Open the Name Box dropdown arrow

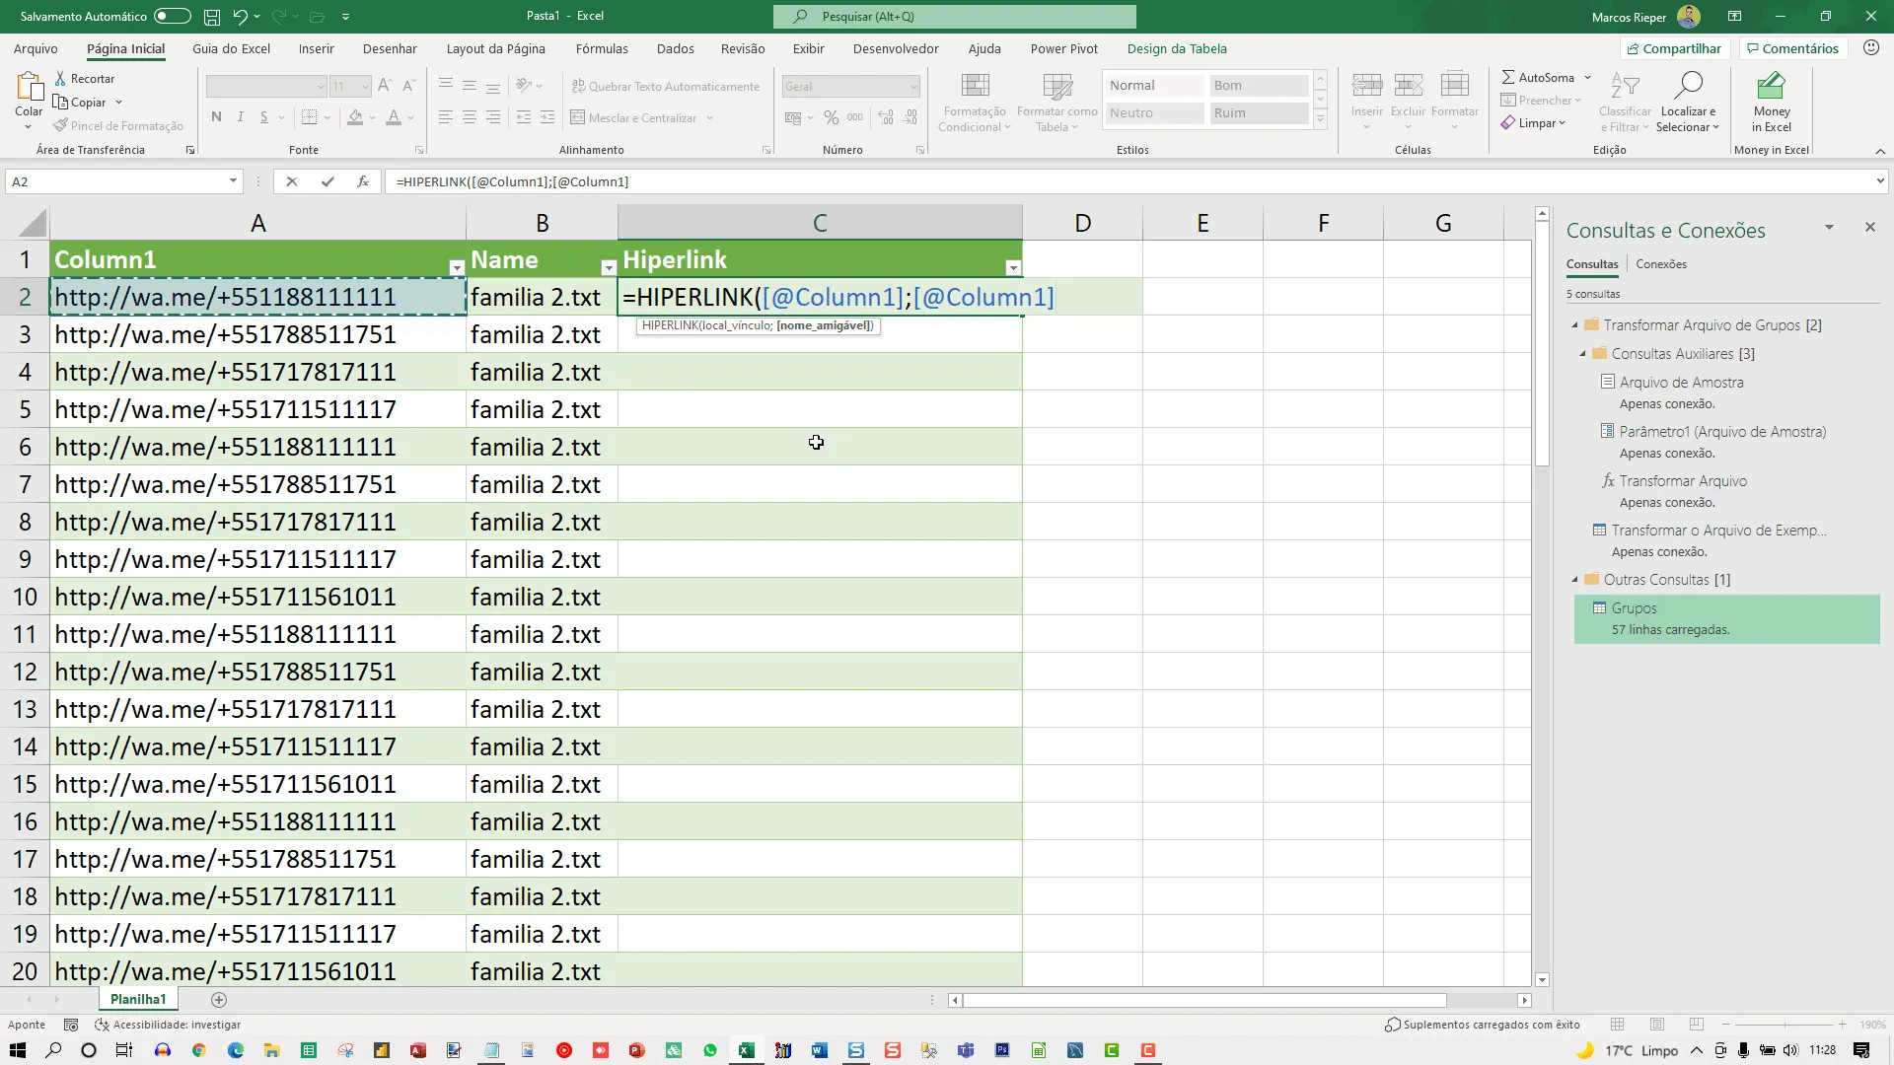(233, 181)
